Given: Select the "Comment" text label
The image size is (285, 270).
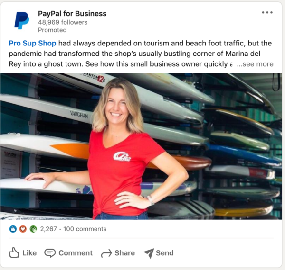Looking at the screenshot, I should [x=76, y=253].
